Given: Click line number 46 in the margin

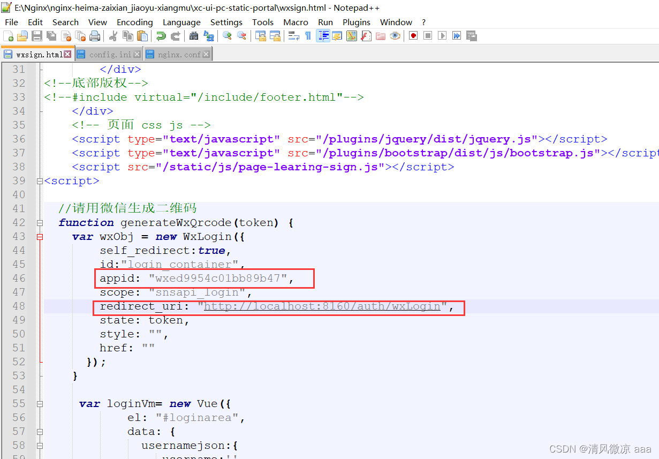Looking at the screenshot, I should pyautogui.click(x=19, y=279).
